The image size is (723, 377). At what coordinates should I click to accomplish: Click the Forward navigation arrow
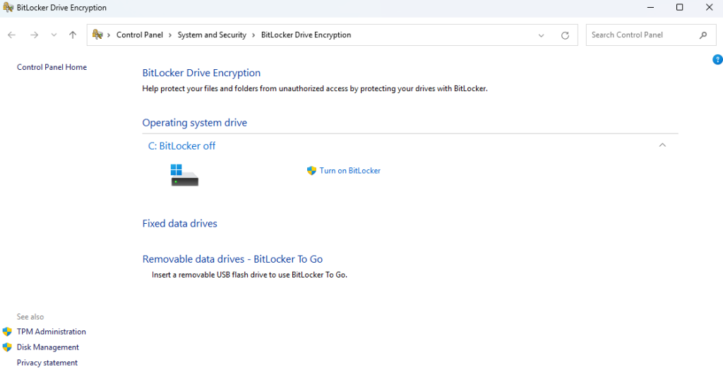click(x=34, y=35)
